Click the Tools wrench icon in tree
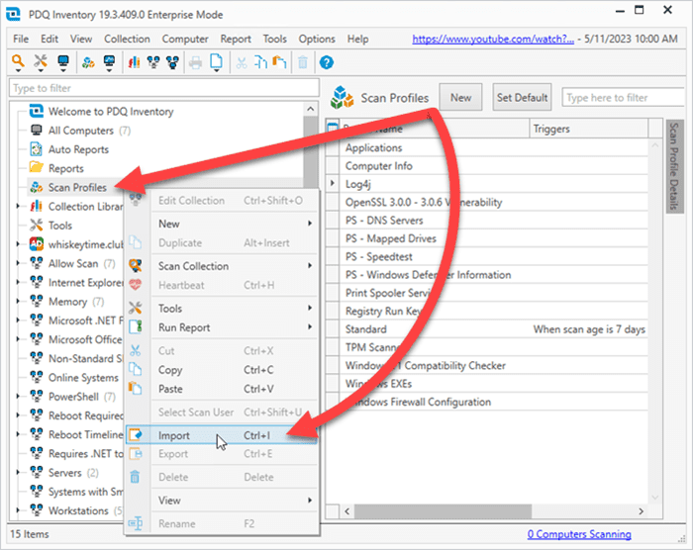Image resolution: width=693 pixels, height=550 pixels. [36, 225]
